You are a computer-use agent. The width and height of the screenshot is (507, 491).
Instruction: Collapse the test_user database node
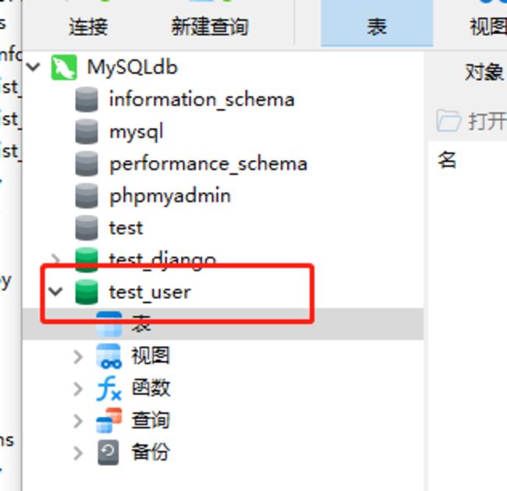(x=55, y=292)
